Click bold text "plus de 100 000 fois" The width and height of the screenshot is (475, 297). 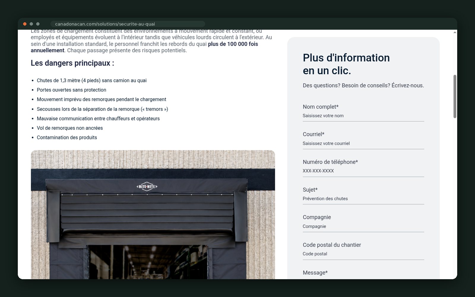[233, 44]
